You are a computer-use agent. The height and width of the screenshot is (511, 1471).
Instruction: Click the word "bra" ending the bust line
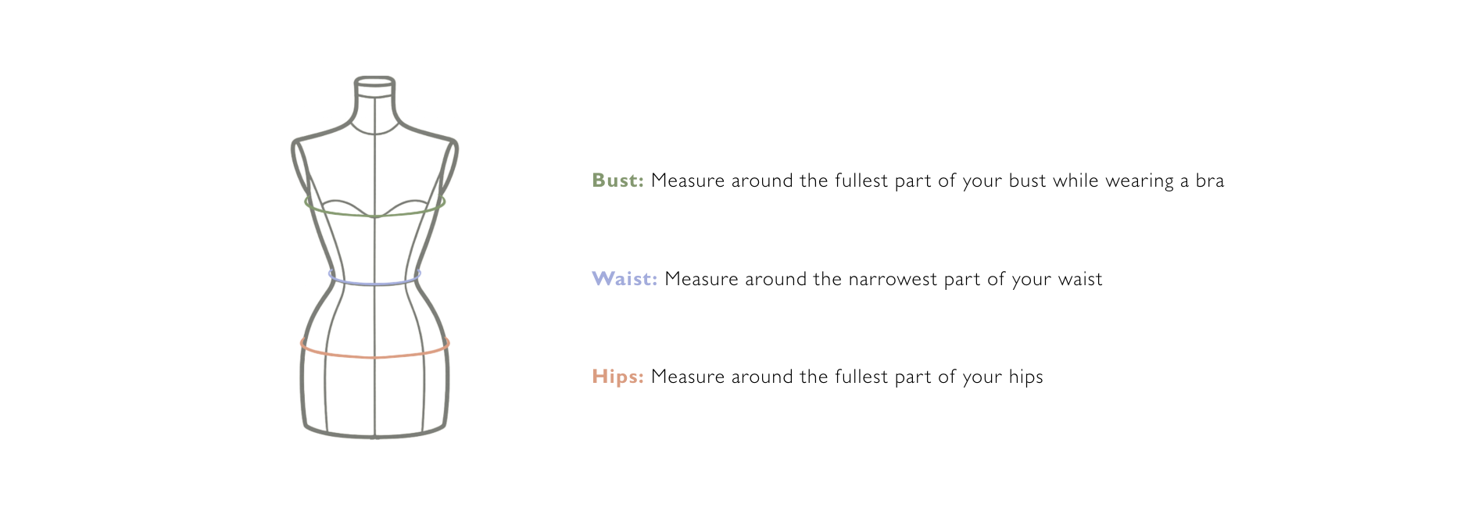click(x=1209, y=180)
